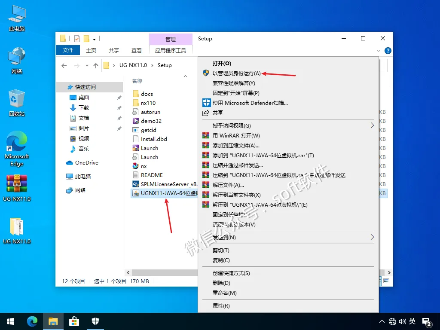The image size is (440, 330).
Task: Select the Install.dbd file
Action: tap(154, 139)
